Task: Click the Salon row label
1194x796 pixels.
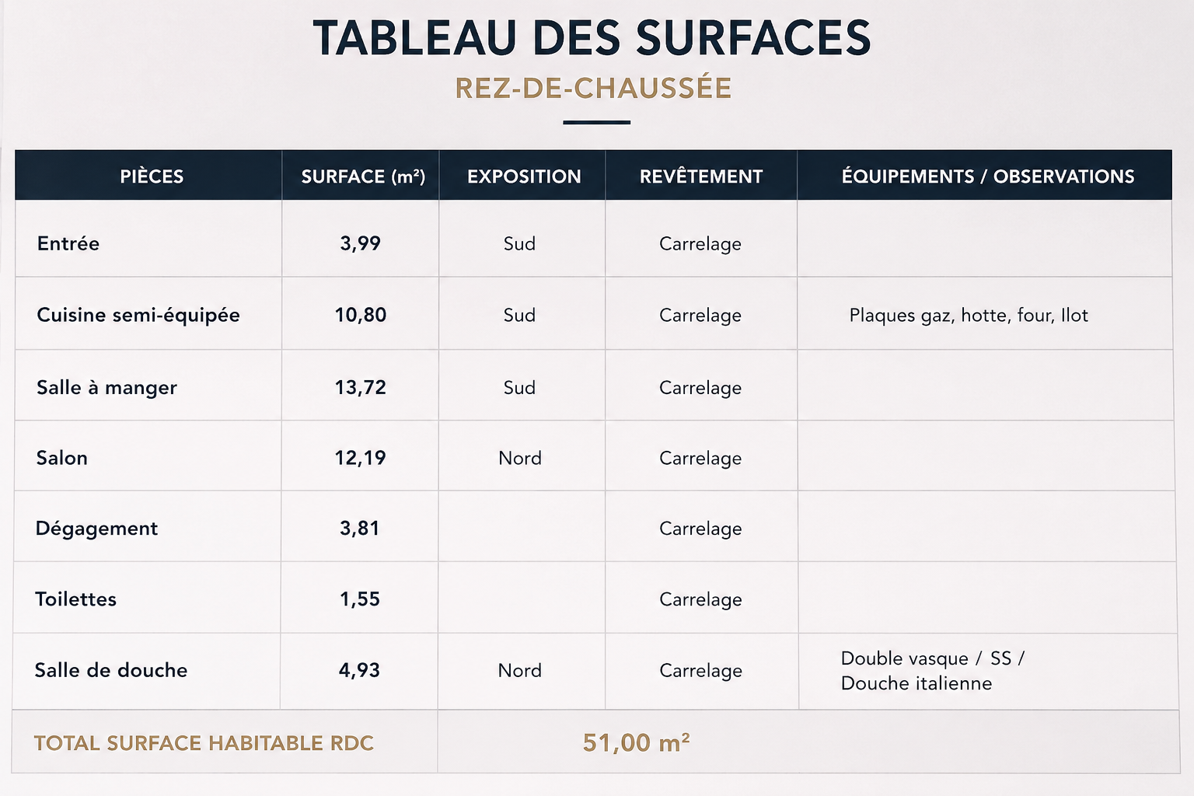Action: [x=61, y=458]
